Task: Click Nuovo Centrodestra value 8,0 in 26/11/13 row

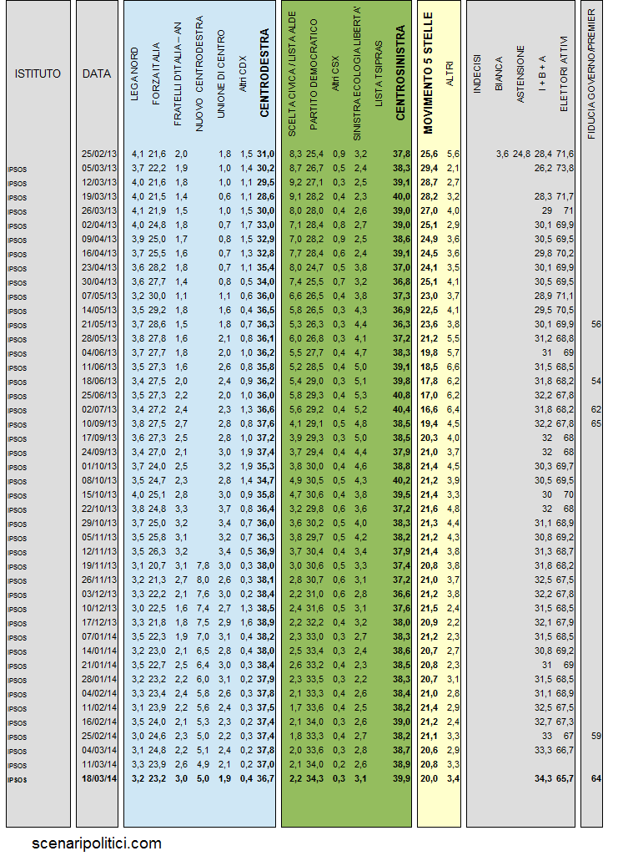Action: coord(203,580)
